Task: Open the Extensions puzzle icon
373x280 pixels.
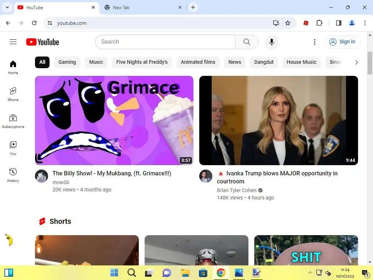Action: point(319,23)
